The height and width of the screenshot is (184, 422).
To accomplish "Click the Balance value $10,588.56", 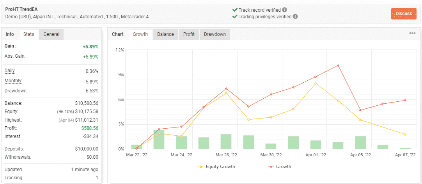I will pos(87,103).
